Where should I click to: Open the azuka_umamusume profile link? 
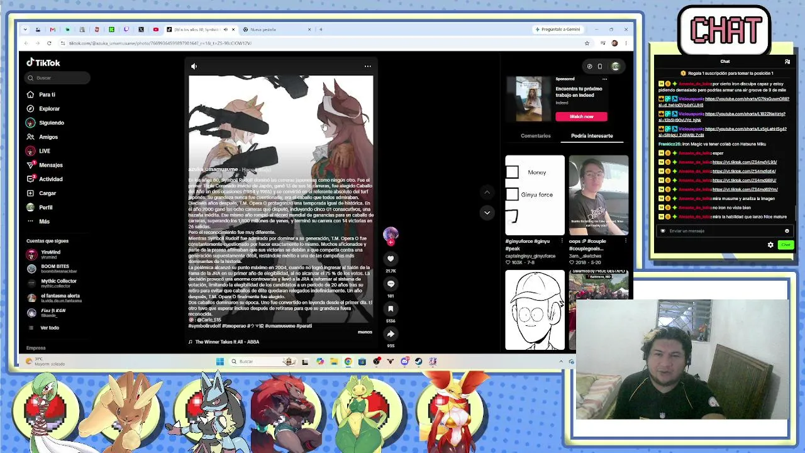point(213,169)
